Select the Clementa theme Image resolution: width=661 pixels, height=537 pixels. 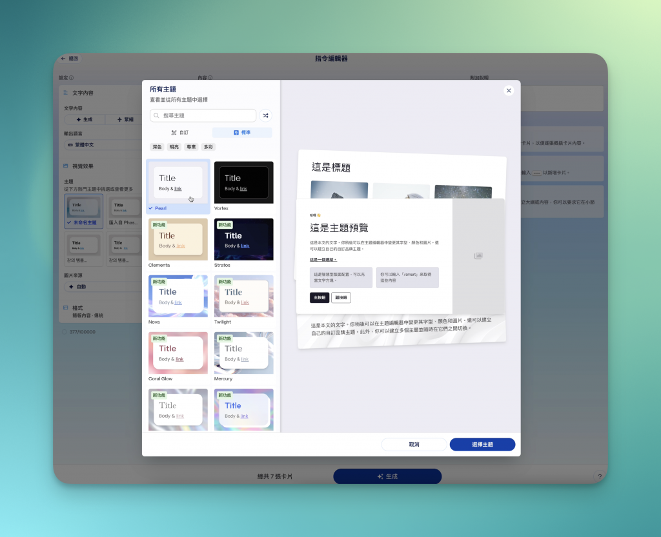click(x=178, y=243)
